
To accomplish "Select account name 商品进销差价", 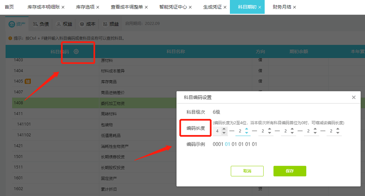I will [x=113, y=93].
